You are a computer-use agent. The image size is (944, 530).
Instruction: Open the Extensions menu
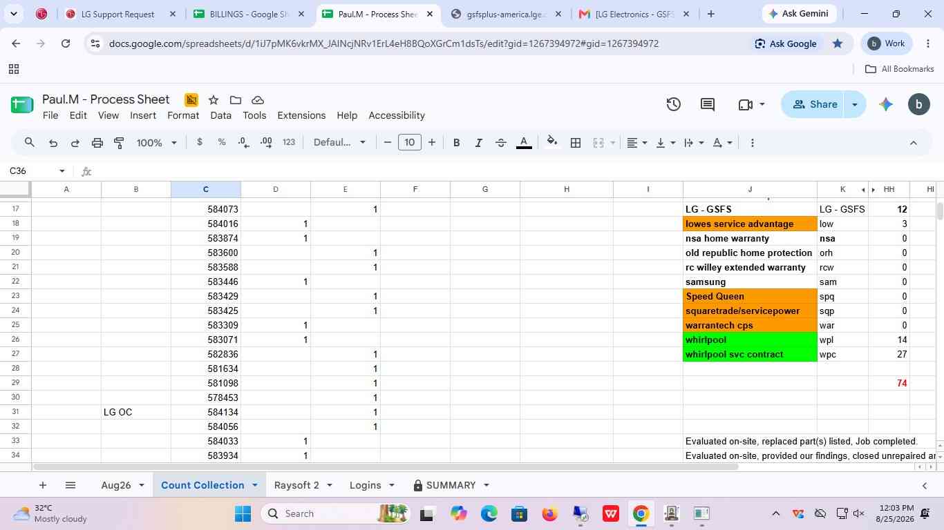301,115
